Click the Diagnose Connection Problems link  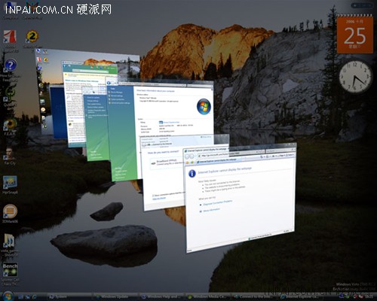pos(218,202)
